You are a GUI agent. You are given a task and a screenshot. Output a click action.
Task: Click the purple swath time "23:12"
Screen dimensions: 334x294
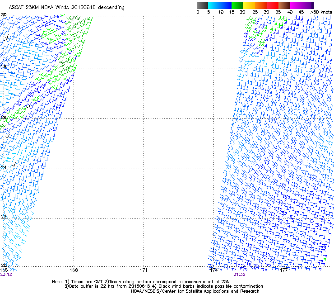click(x=6, y=275)
